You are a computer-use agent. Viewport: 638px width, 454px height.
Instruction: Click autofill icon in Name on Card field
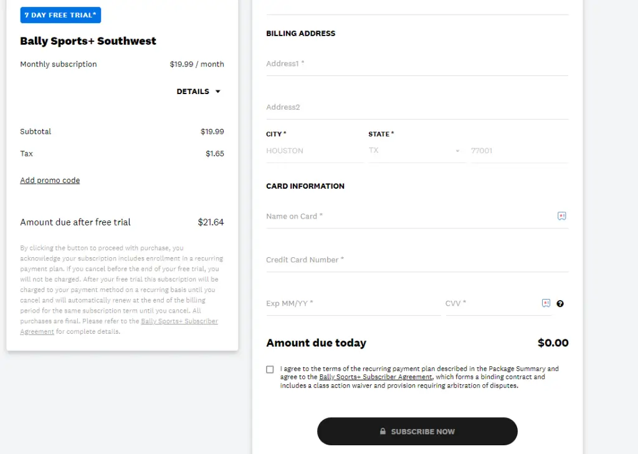[x=561, y=216]
